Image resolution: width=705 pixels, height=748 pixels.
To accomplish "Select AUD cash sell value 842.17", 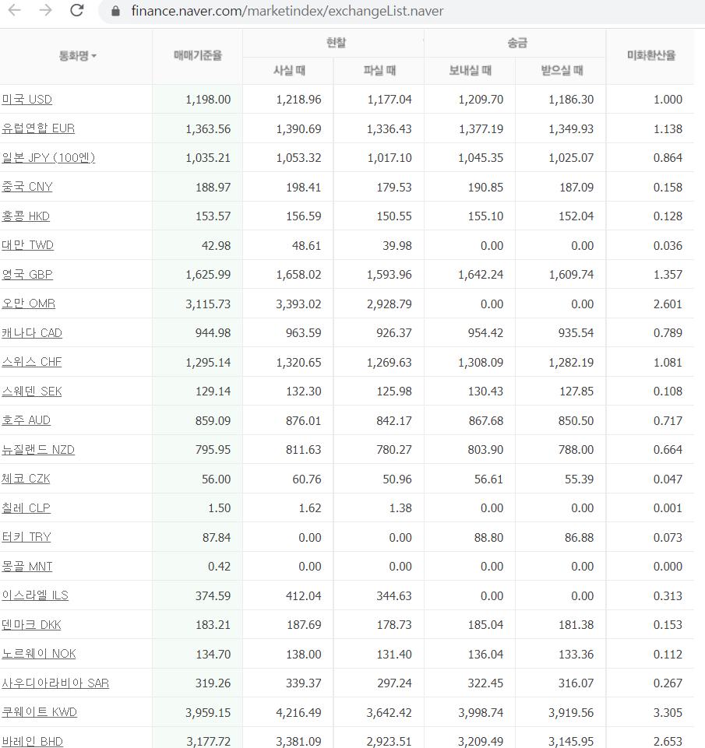I will (394, 421).
